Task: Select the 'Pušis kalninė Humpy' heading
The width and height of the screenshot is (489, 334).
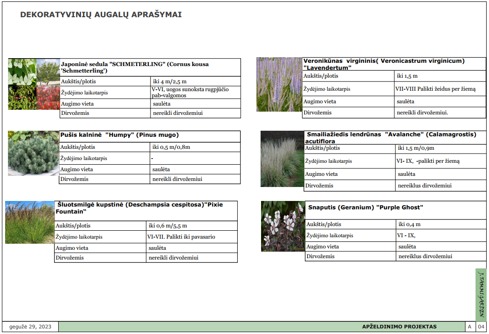Action: (120, 135)
